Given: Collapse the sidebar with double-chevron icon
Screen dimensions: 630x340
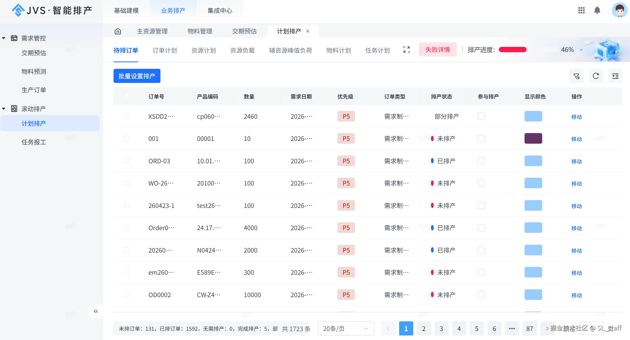Looking at the screenshot, I should coord(96,311).
